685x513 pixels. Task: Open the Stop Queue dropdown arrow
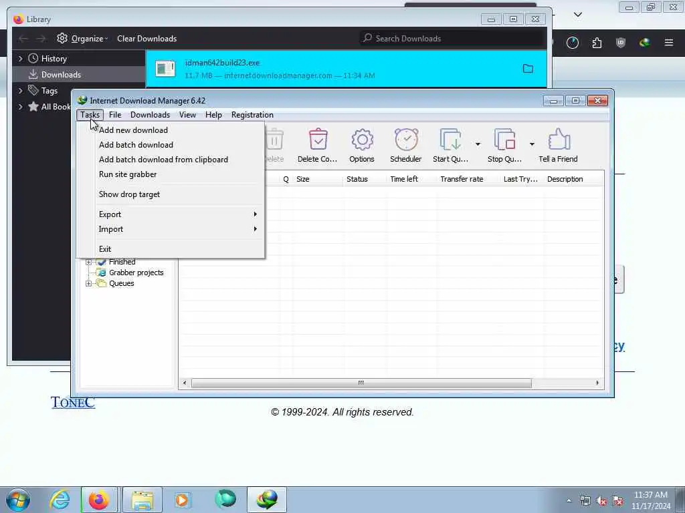(532, 144)
